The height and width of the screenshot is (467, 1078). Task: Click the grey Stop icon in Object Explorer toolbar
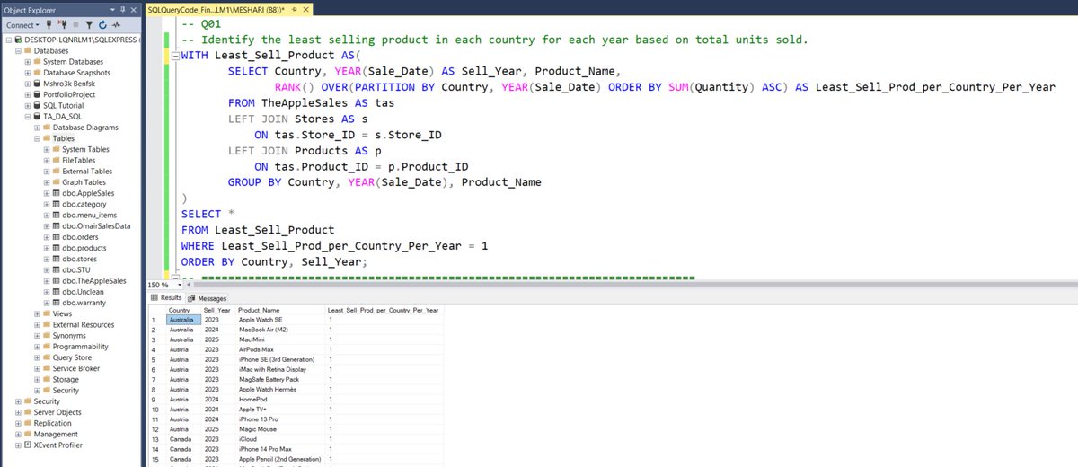coord(75,24)
